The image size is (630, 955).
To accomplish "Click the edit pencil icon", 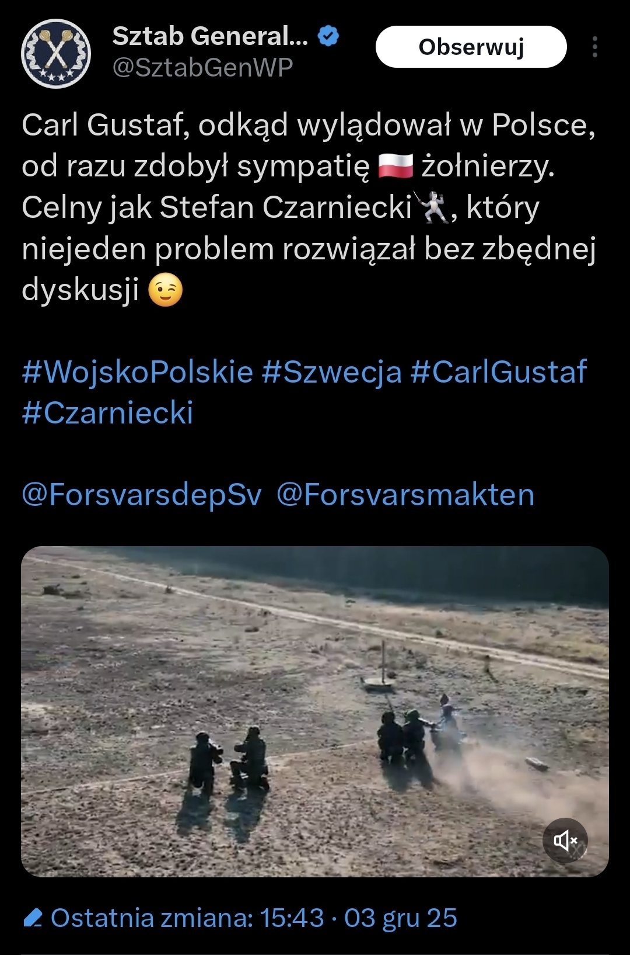I will pos(33,918).
